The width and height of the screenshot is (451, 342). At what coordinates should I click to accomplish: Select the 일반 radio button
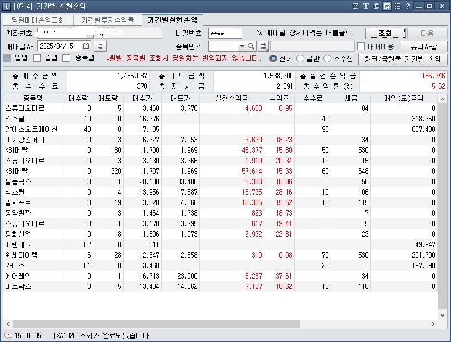click(x=300, y=58)
